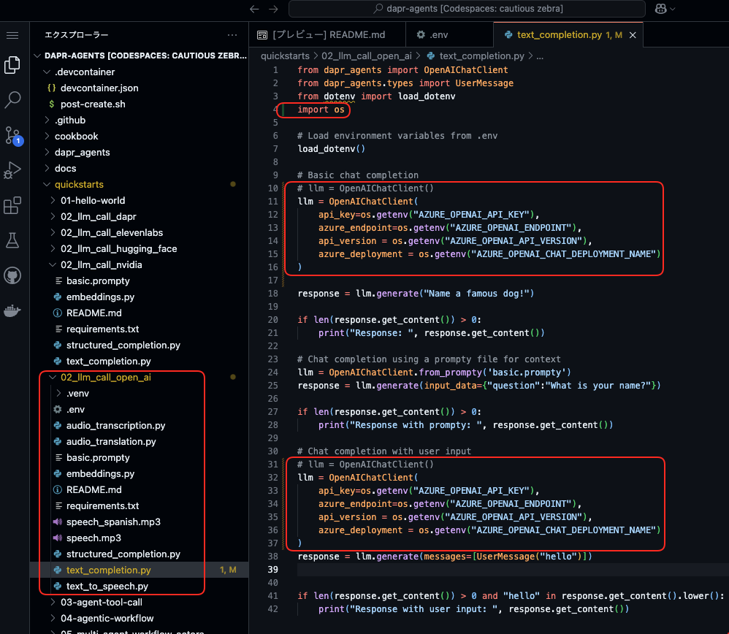Open Explorer more actions ellipsis menu

(232, 35)
